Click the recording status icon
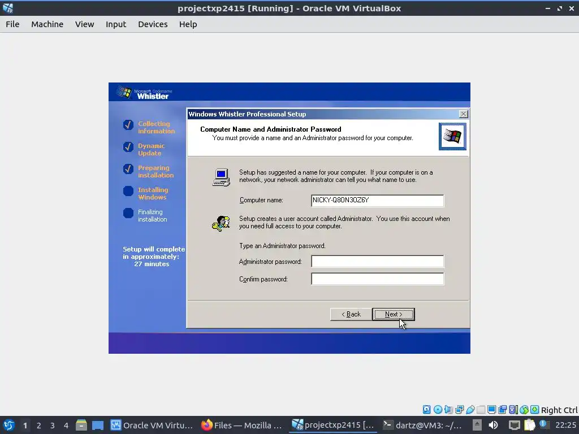 pyautogui.click(x=502, y=410)
